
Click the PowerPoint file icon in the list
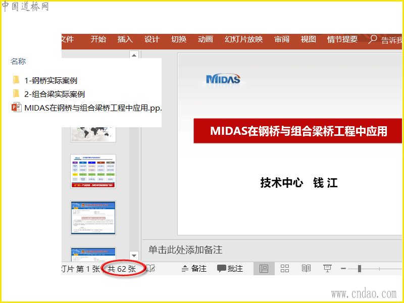pyautogui.click(x=17, y=107)
